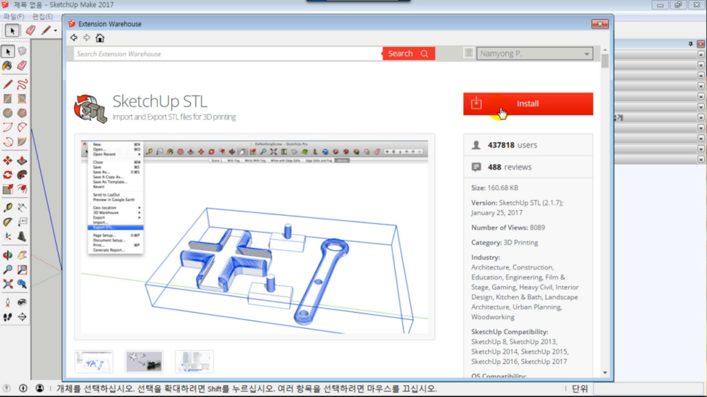The width and height of the screenshot is (707, 397).
Task: Click the '437818 users' count
Action: click(513, 145)
